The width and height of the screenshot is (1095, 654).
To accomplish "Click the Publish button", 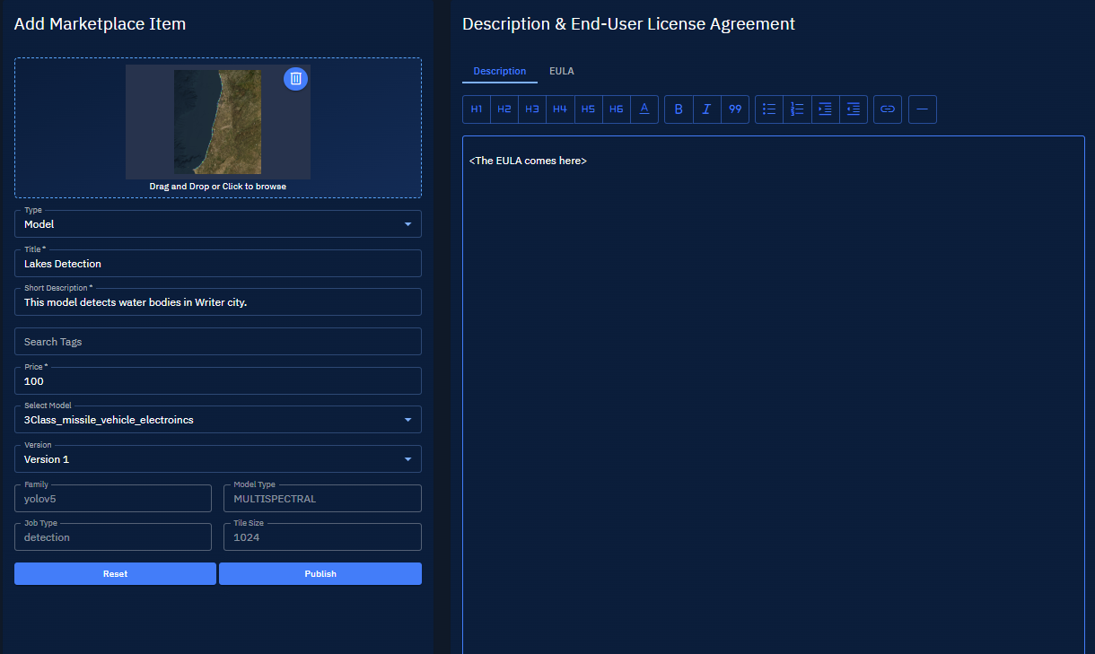I will pyautogui.click(x=320, y=574).
